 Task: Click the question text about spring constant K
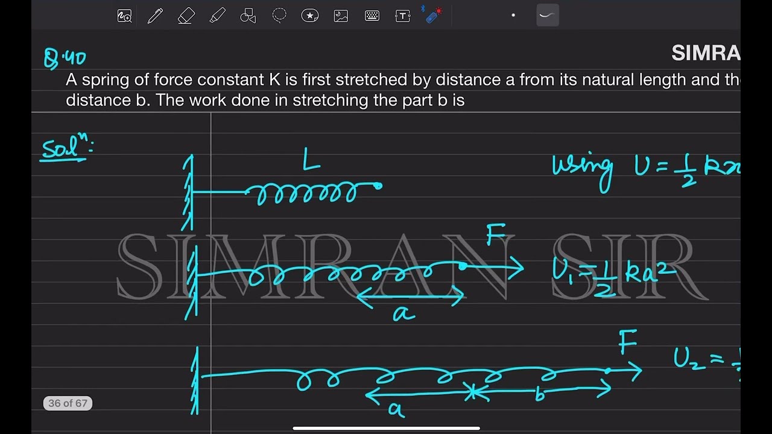pyautogui.click(x=403, y=90)
